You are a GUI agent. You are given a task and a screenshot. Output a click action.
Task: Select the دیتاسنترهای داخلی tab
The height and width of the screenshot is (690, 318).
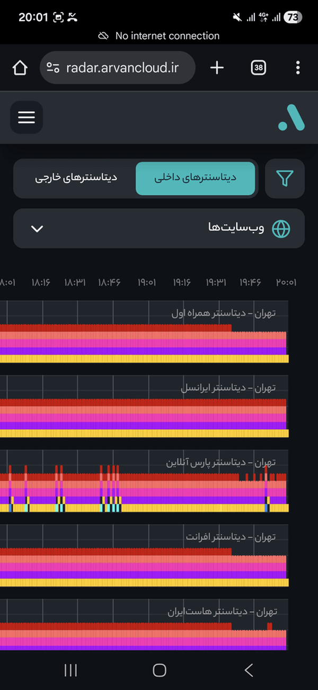[x=195, y=178]
